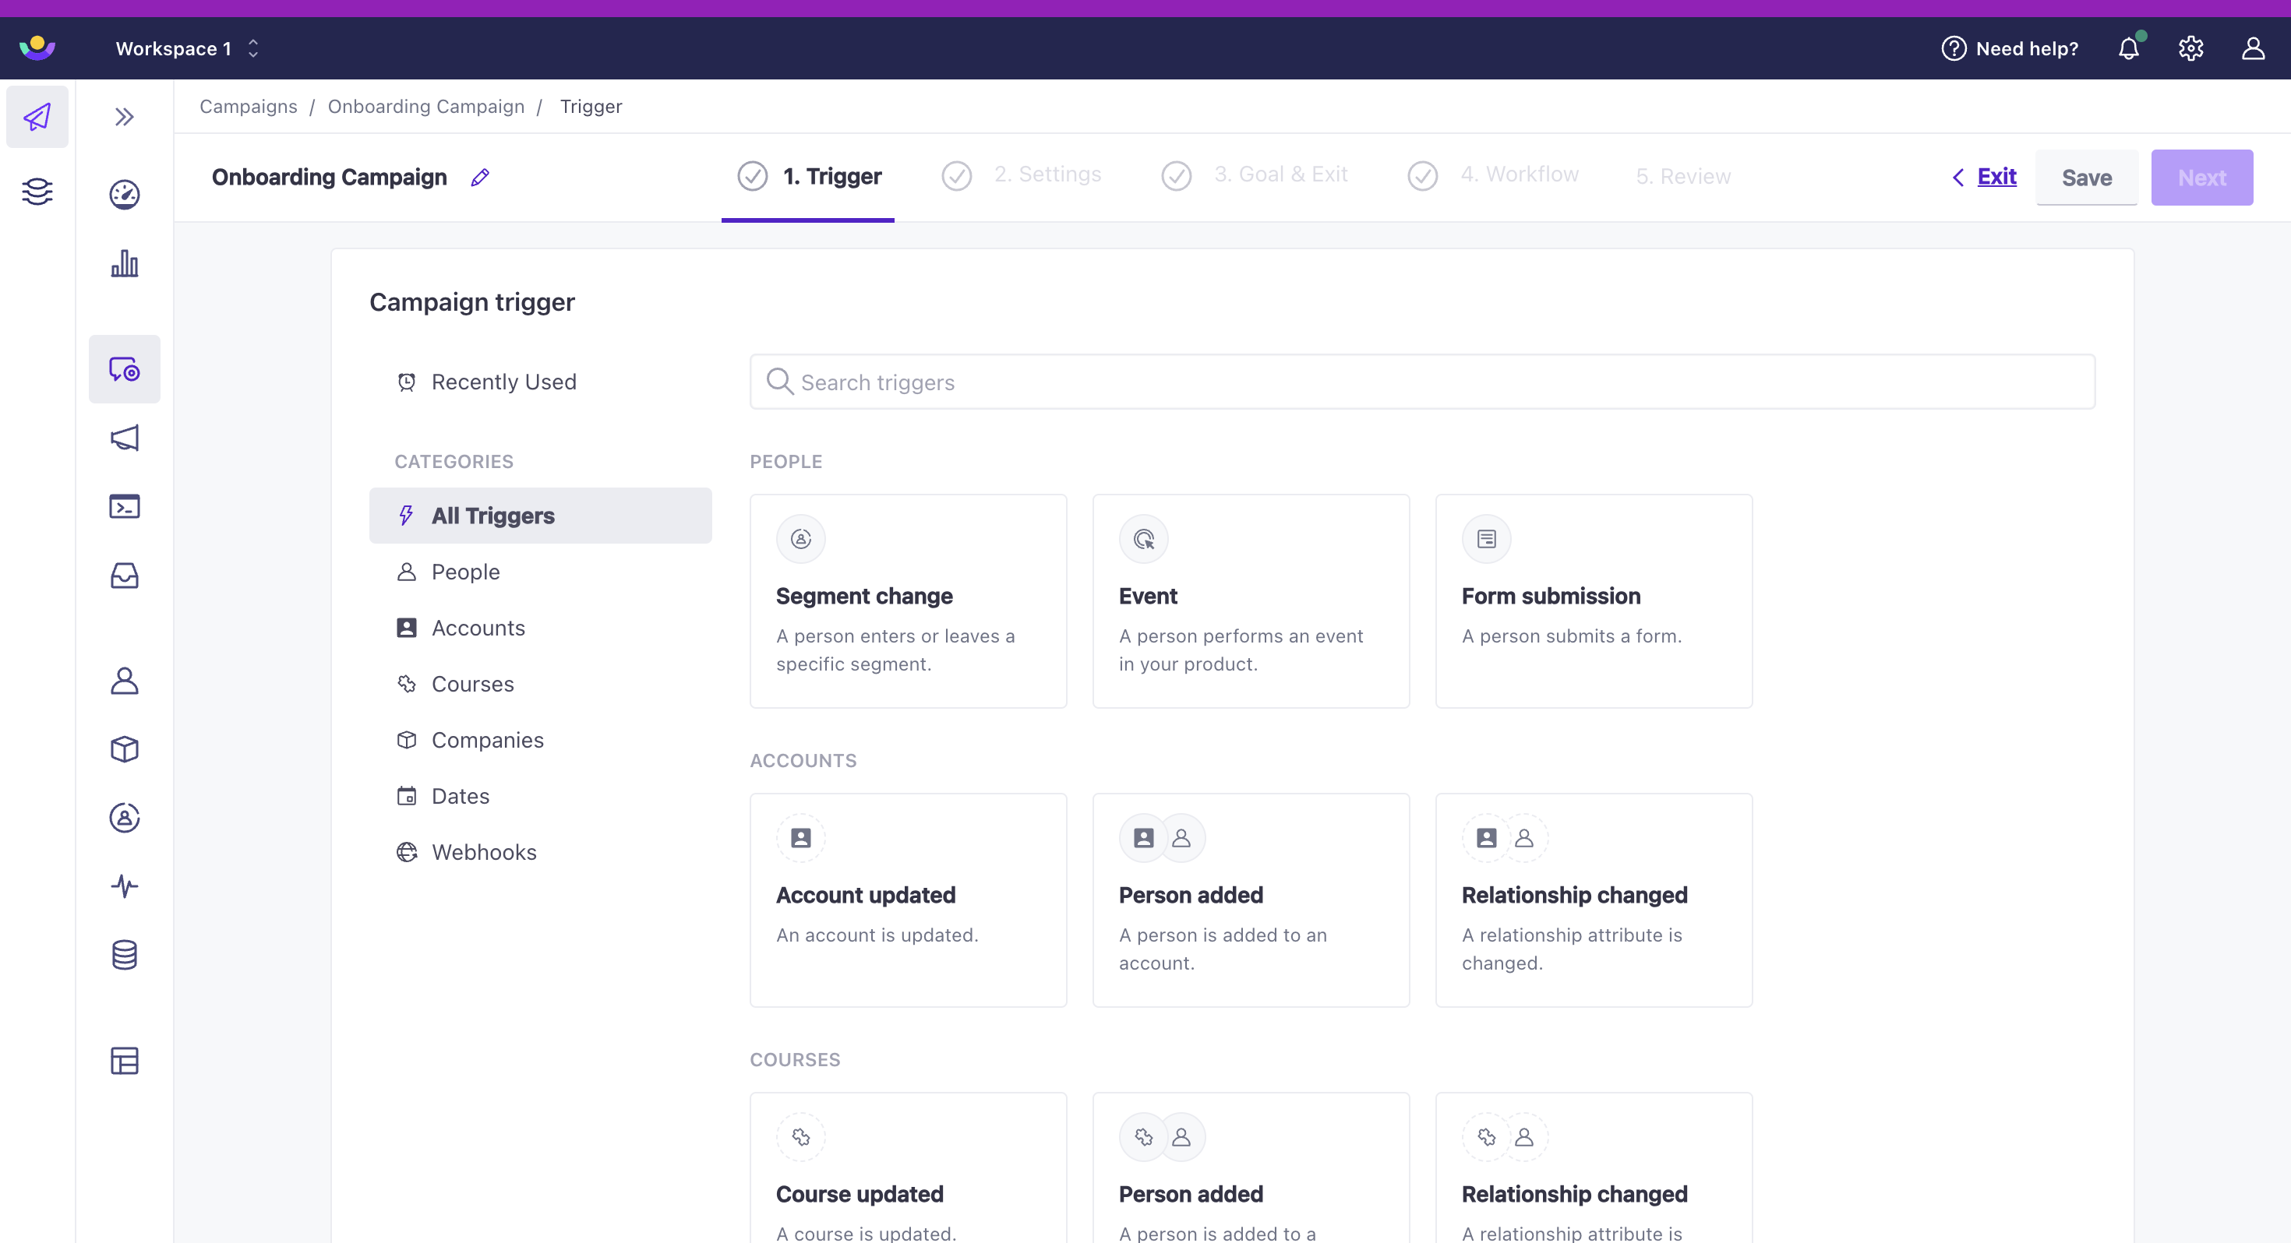This screenshot has height=1243, width=2291.
Task: Choose Person added under Accounts
Action: point(1251,900)
